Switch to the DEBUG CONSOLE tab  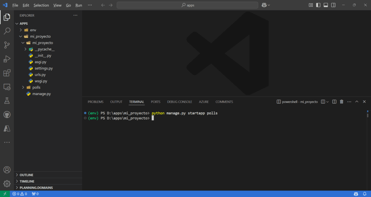[x=180, y=102]
